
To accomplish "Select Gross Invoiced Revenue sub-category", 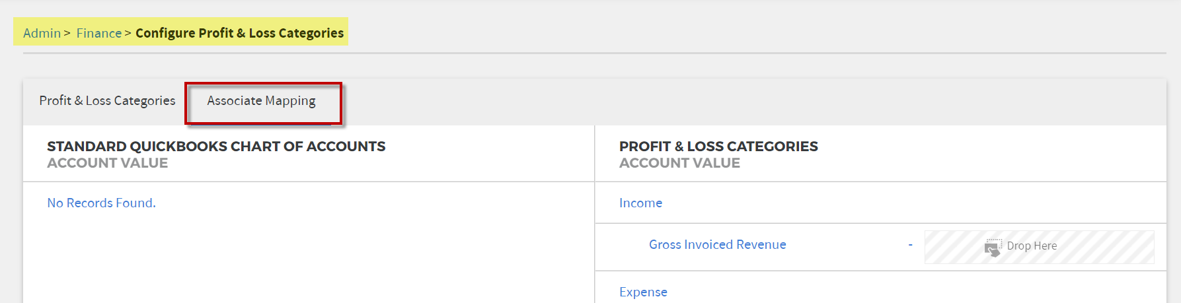I will [x=718, y=244].
